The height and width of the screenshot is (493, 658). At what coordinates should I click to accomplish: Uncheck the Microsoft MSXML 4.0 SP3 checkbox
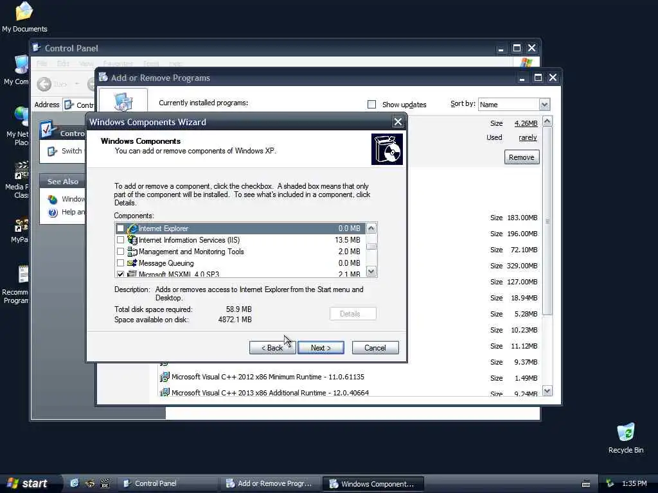click(x=120, y=274)
